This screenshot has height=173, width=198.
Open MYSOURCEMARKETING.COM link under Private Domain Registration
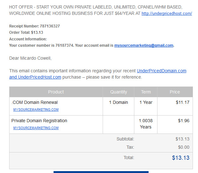[36, 128]
